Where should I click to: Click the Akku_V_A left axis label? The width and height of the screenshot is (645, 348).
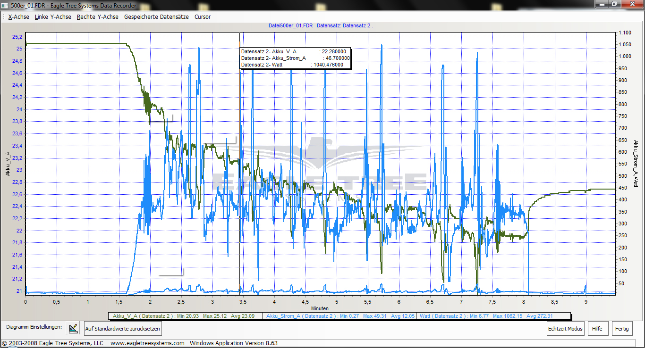[8, 164]
